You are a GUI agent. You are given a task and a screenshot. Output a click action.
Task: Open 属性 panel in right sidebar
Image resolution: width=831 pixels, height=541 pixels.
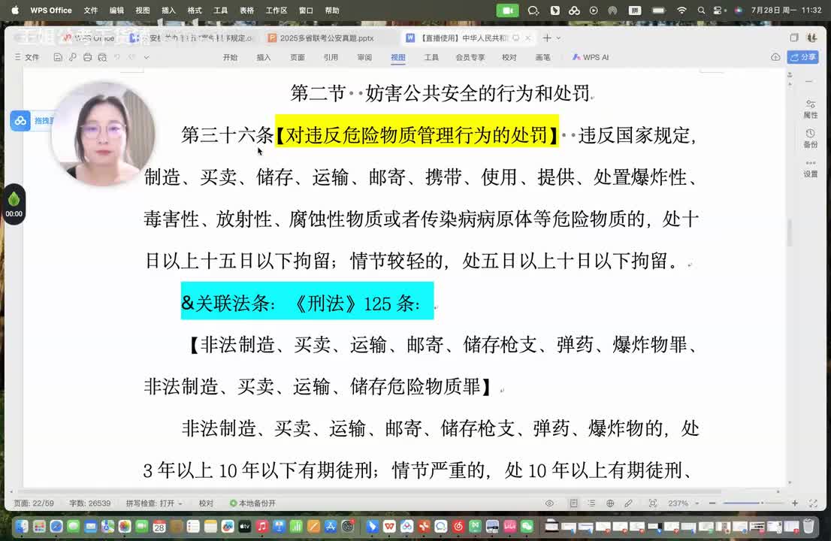pos(810,109)
